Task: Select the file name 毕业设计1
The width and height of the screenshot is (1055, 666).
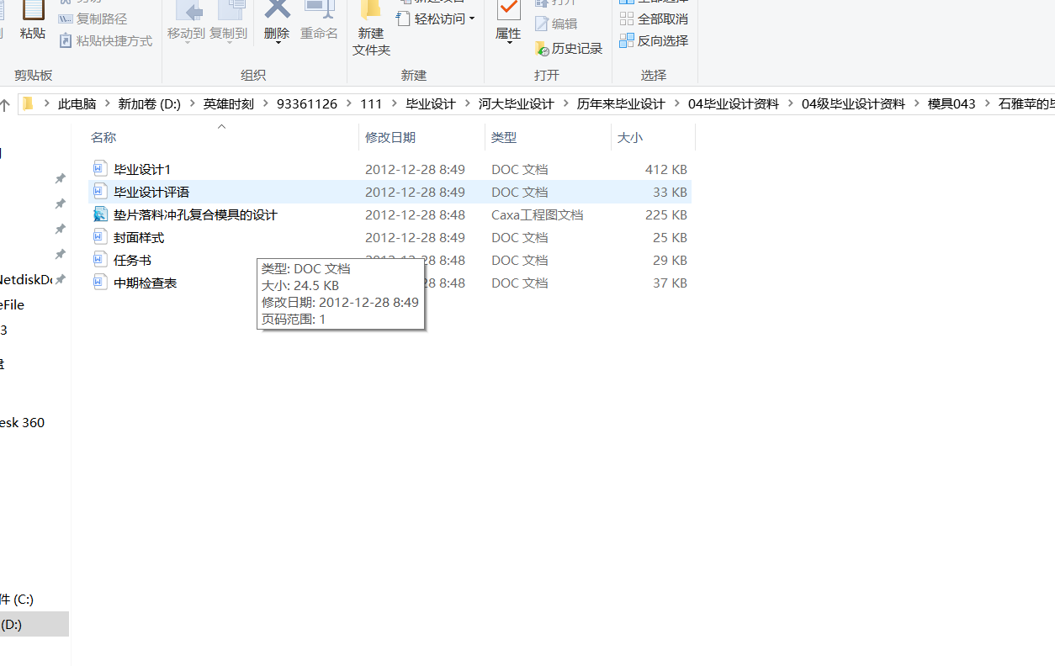Action: [x=142, y=169]
